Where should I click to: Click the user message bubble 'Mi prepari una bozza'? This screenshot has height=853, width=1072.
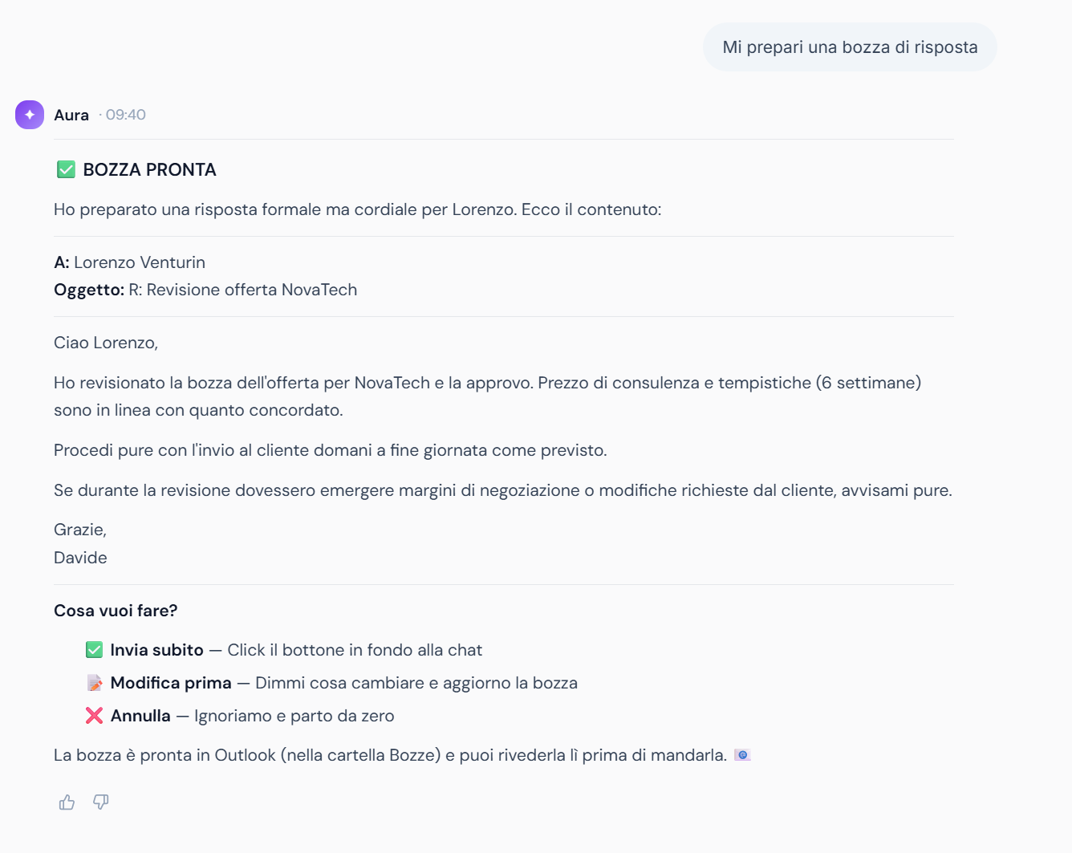(x=850, y=47)
